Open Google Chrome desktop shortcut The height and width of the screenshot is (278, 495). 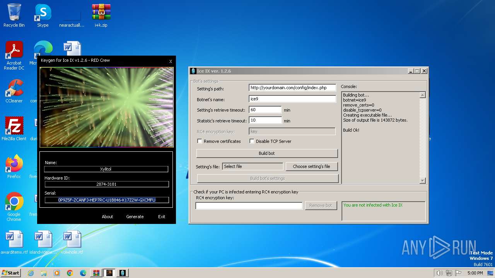point(14,207)
